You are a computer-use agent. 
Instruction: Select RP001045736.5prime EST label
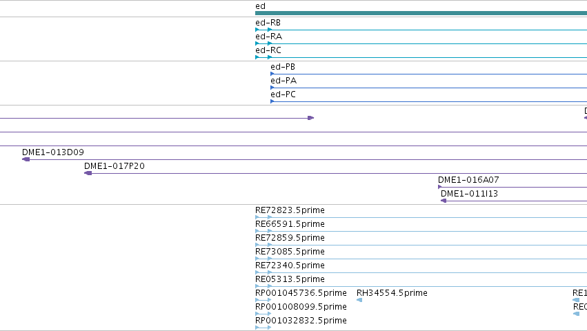(x=301, y=293)
